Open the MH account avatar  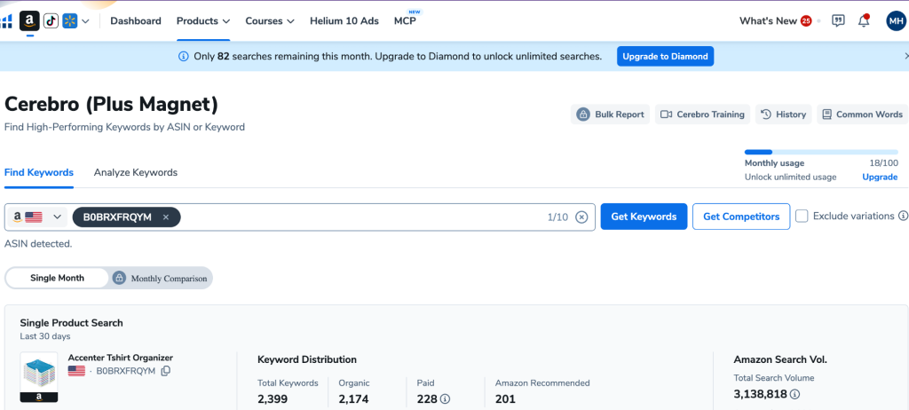(896, 21)
